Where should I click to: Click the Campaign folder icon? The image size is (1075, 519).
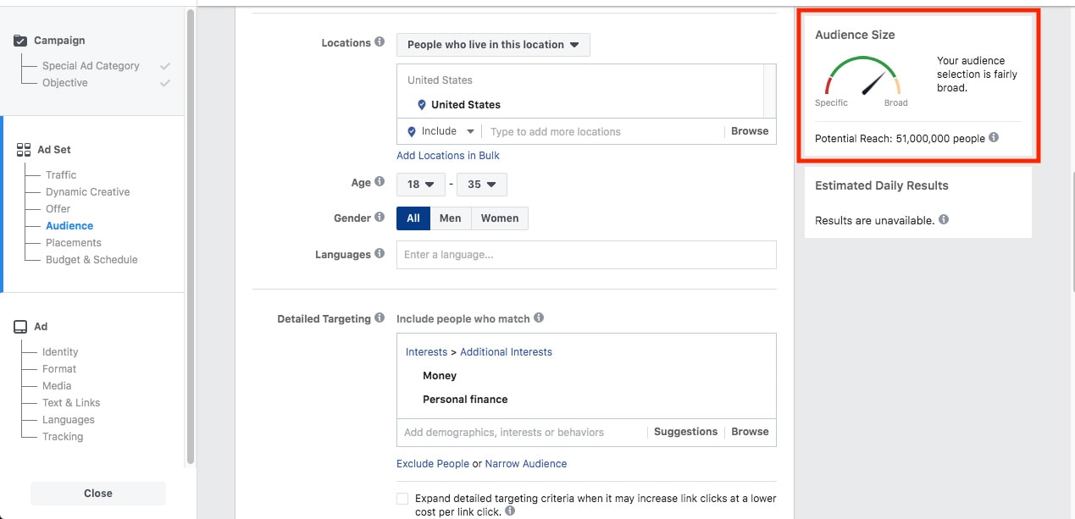click(x=21, y=40)
